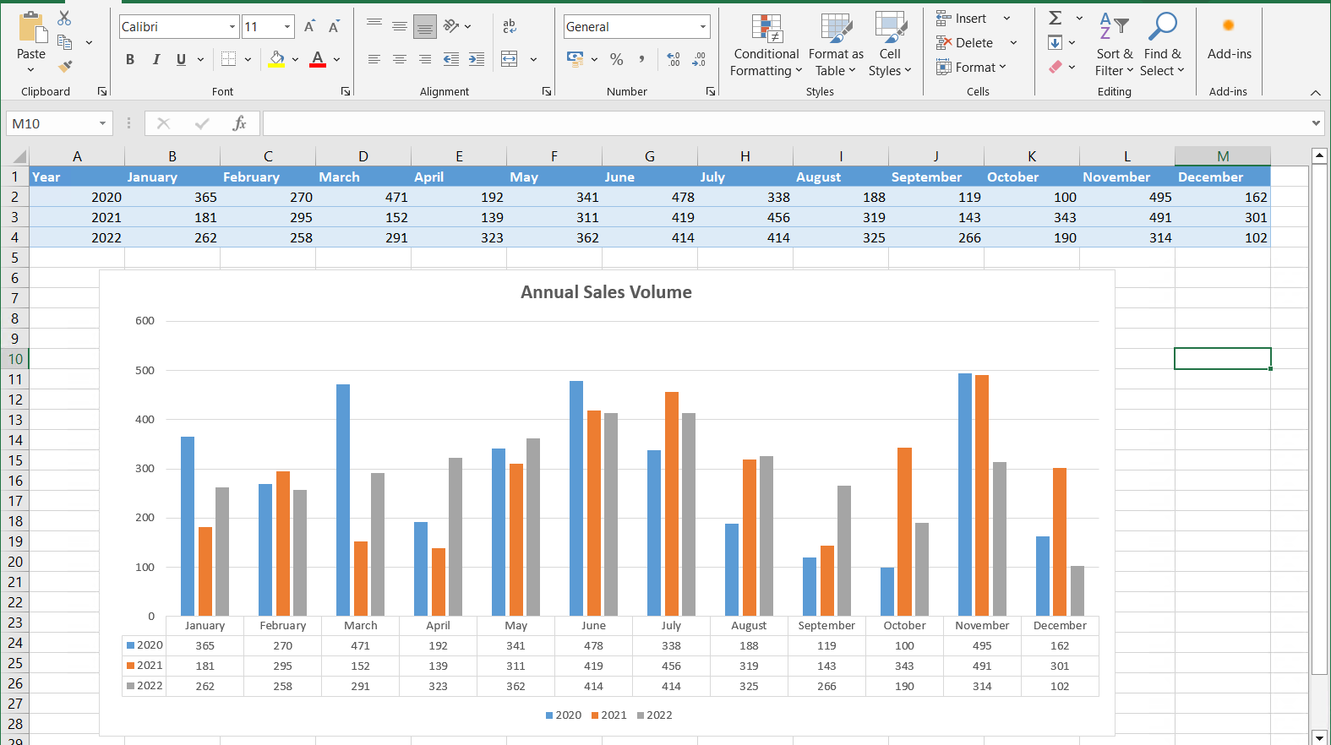Open Sort & Filter menu
1331x745 pixels.
pyautogui.click(x=1114, y=46)
